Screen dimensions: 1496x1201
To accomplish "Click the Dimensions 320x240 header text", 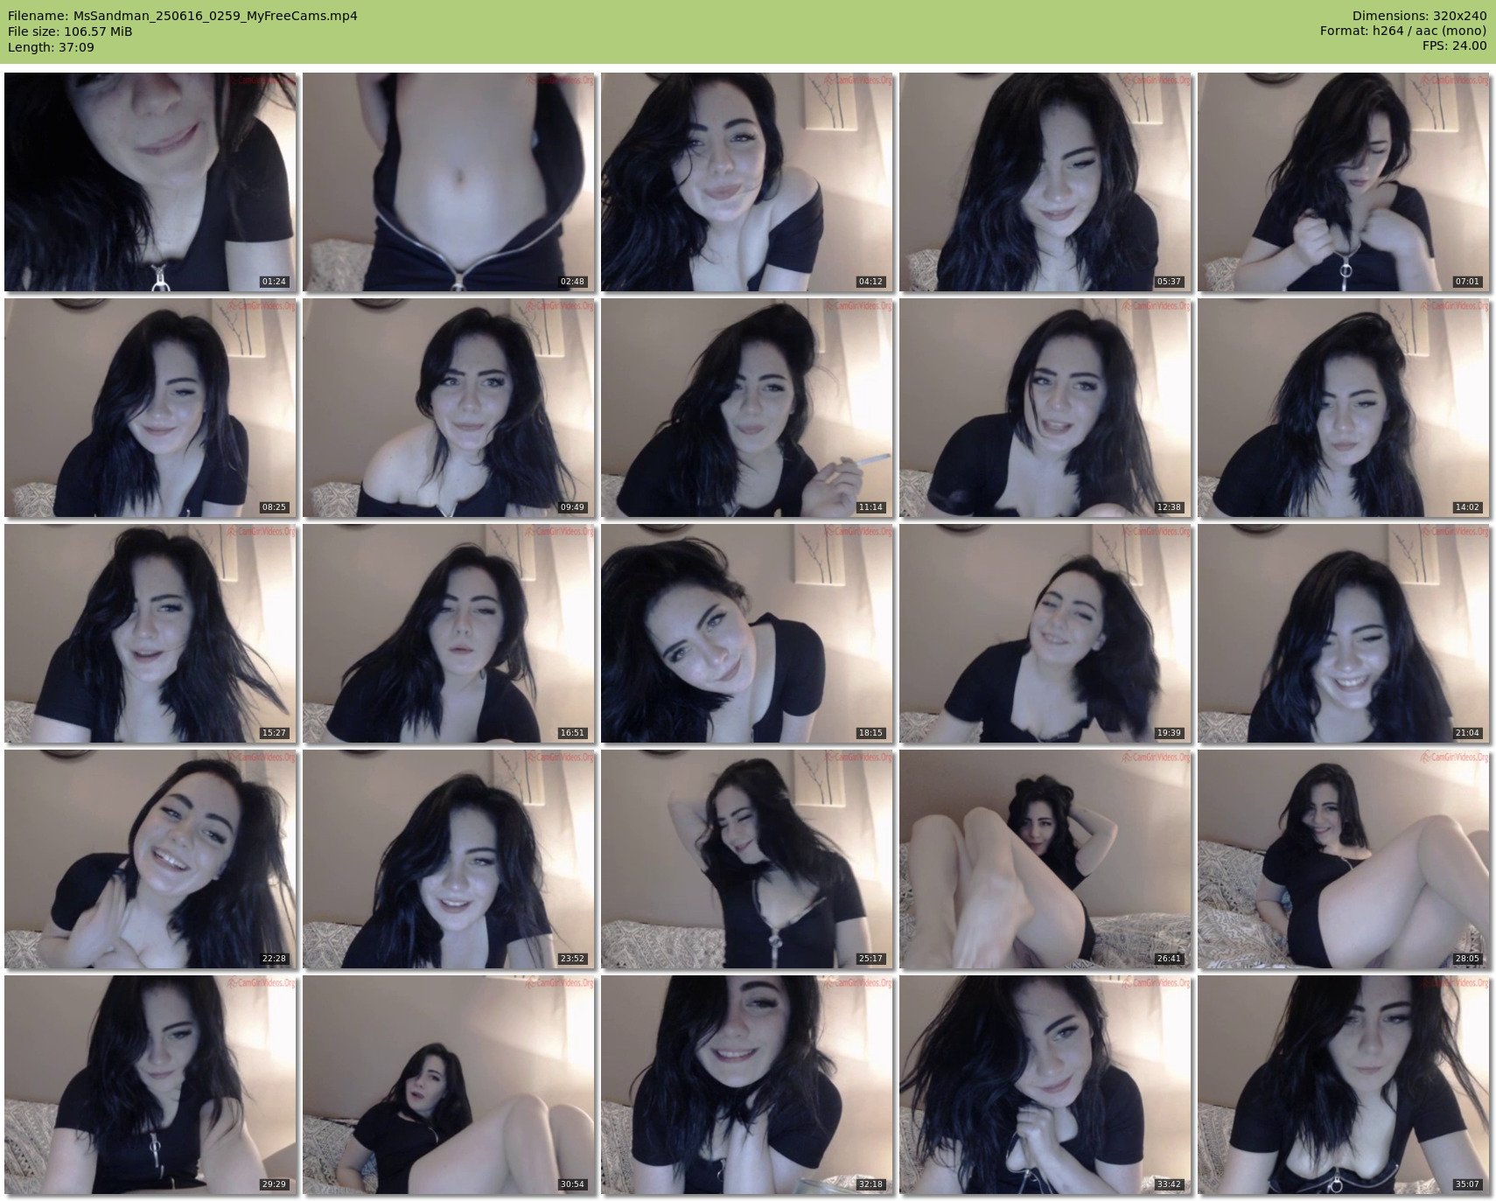I will pos(1419,16).
